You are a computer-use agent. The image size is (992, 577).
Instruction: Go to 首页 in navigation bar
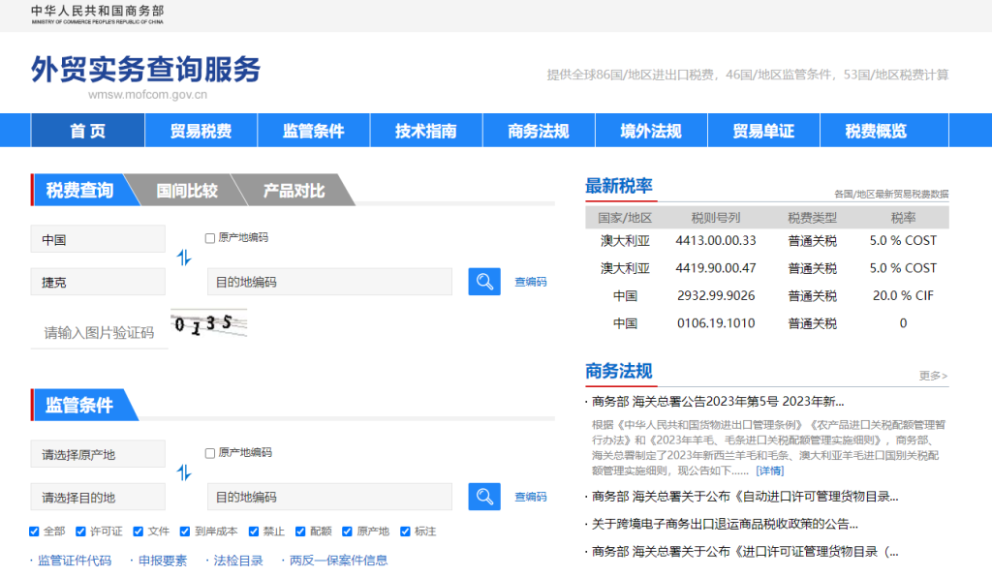[x=88, y=130]
